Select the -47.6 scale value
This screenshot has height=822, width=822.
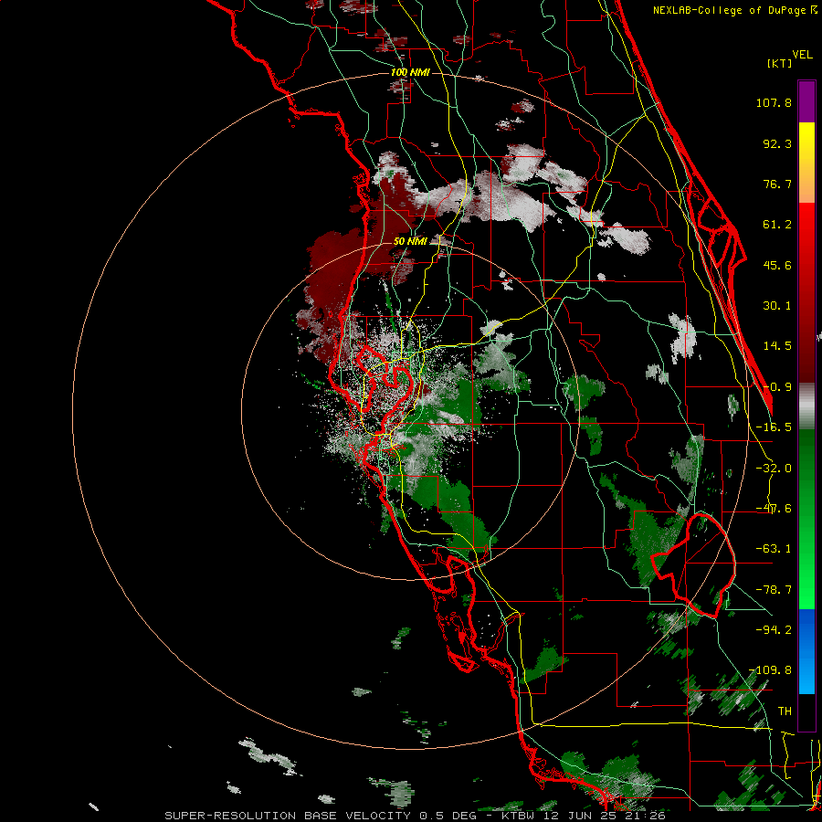click(x=774, y=509)
